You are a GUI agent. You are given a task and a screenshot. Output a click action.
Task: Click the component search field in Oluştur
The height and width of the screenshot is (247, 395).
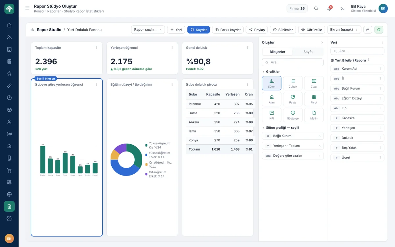coord(293,62)
